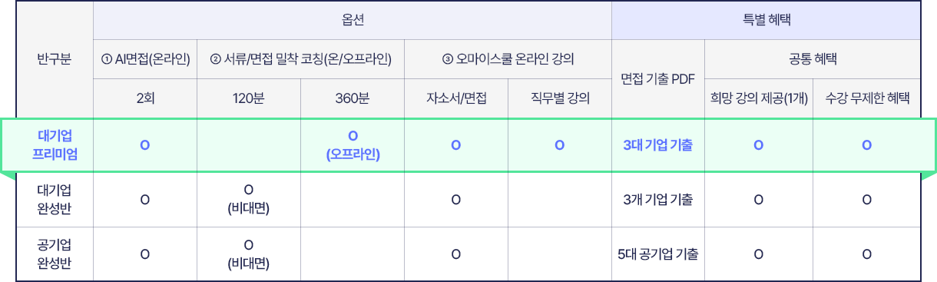This screenshot has width=937, height=282.
Task: Click the 3개 기업 기출 cell
Action: click(657, 200)
